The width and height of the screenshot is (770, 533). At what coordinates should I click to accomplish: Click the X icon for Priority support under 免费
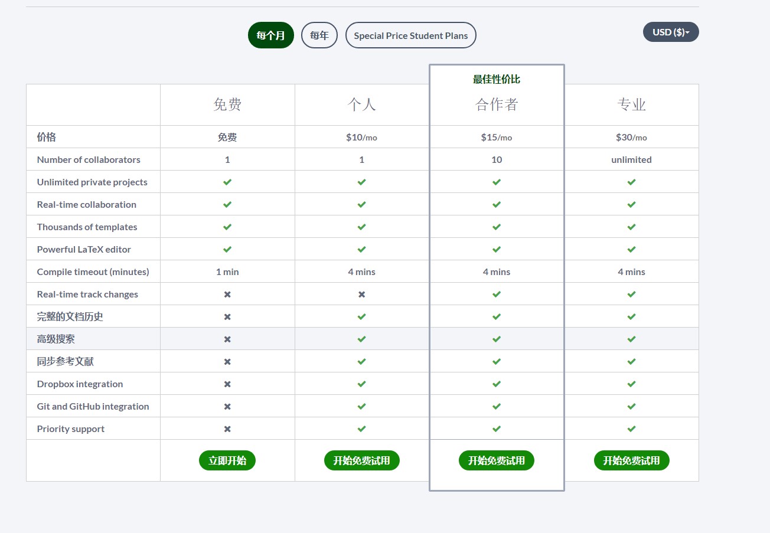pyautogui.click(x=227, y=429)
